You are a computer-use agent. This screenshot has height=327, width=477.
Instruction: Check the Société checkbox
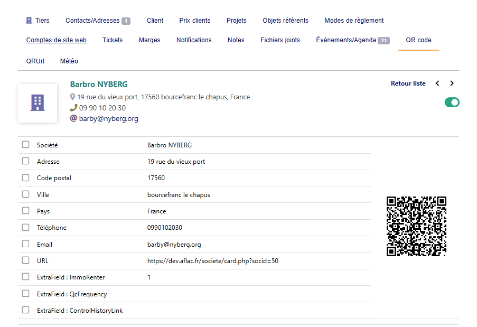[x=25, y=145]
